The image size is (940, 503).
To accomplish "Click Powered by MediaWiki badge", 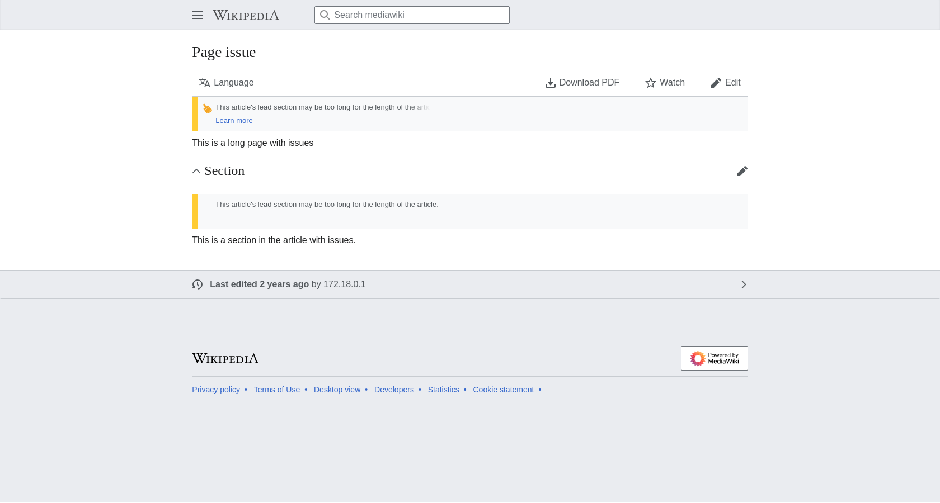I will point(715,358).
